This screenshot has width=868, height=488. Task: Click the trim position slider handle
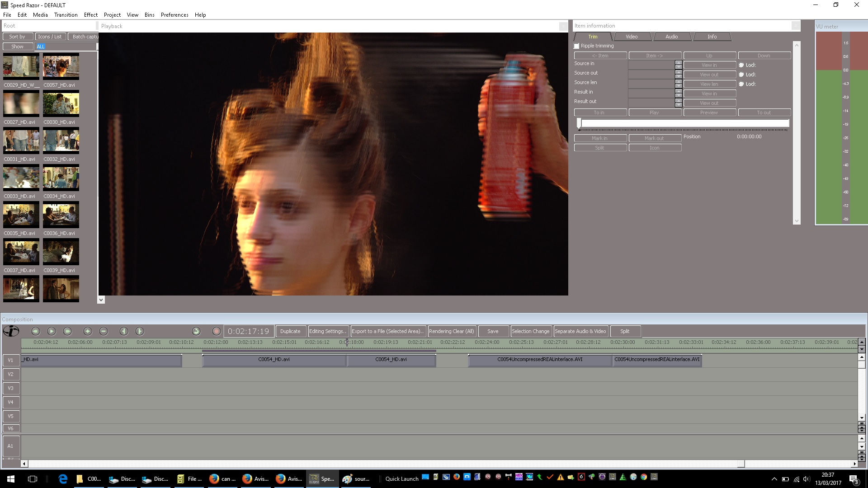[x=579, y=123]
